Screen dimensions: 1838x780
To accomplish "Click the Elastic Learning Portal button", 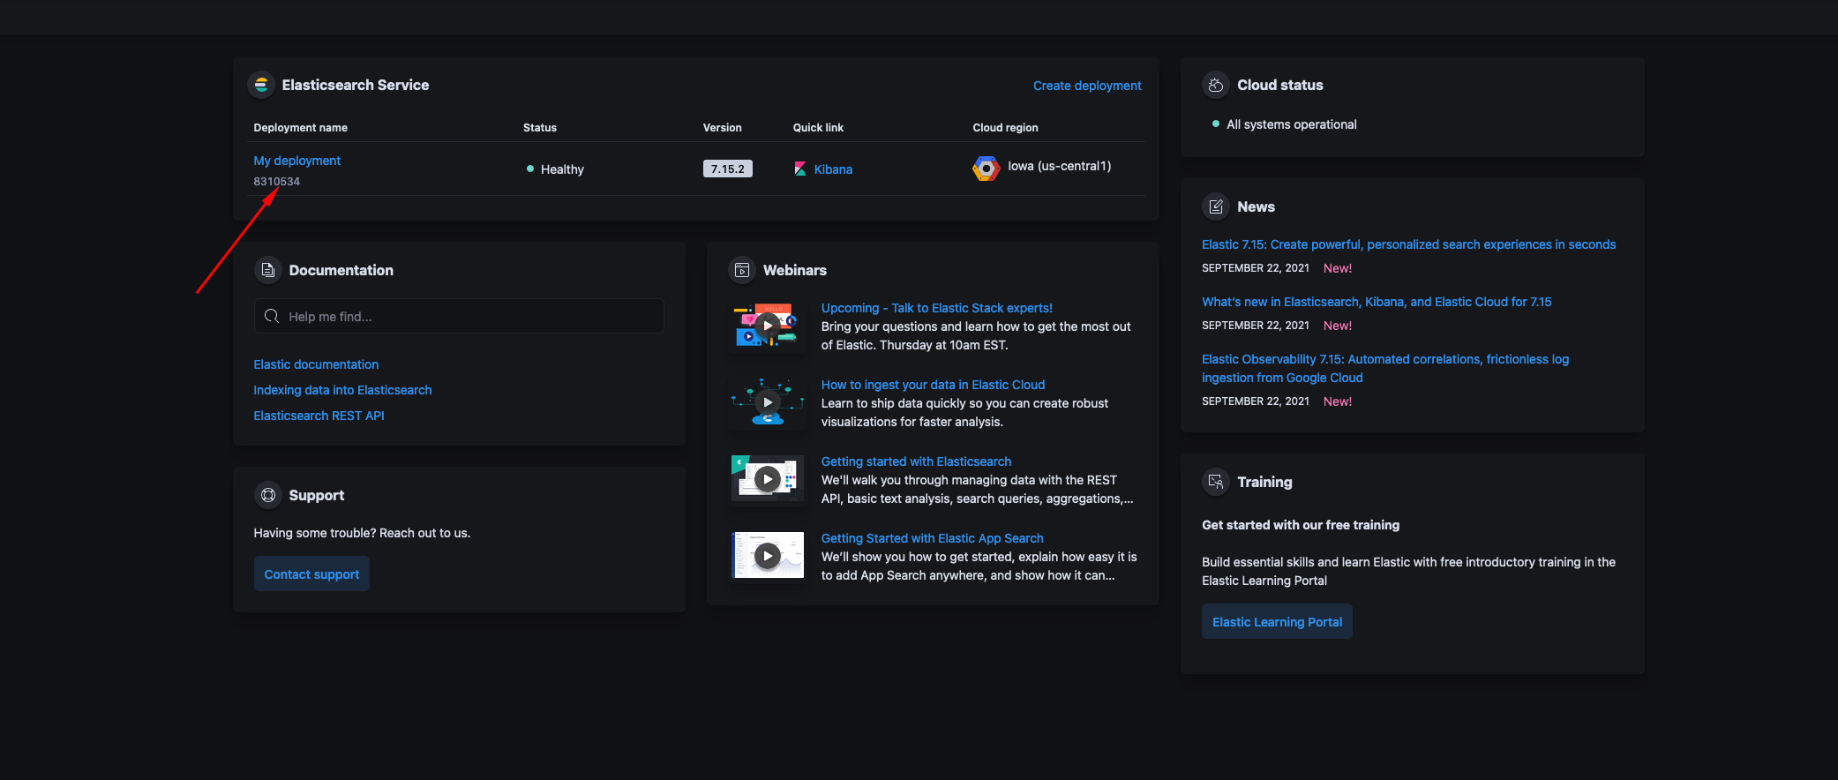I will [1277, 621].
